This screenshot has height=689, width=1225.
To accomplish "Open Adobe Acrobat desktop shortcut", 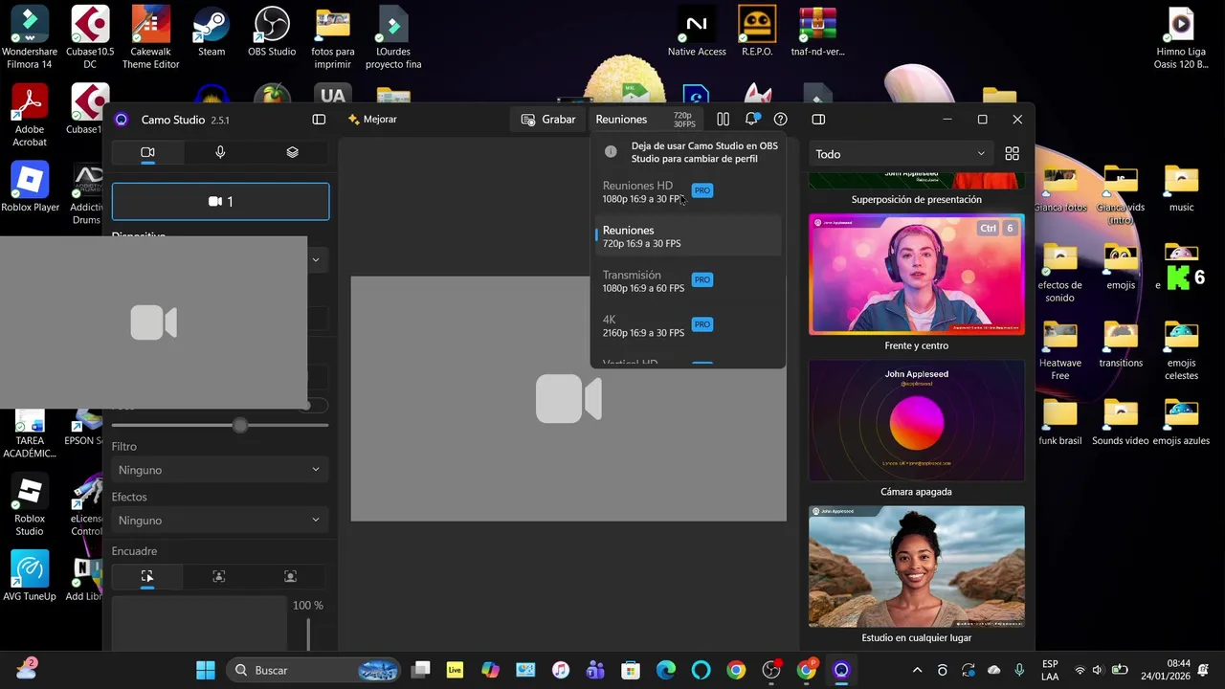I will (x=30, y=116).
